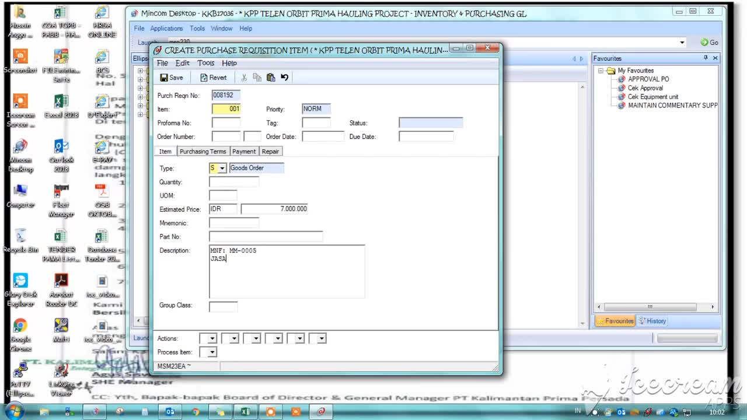Click the Favourites panel horizontal scrollbar
This screenshot has width=747, height=420.
click(x=650, y=307)
